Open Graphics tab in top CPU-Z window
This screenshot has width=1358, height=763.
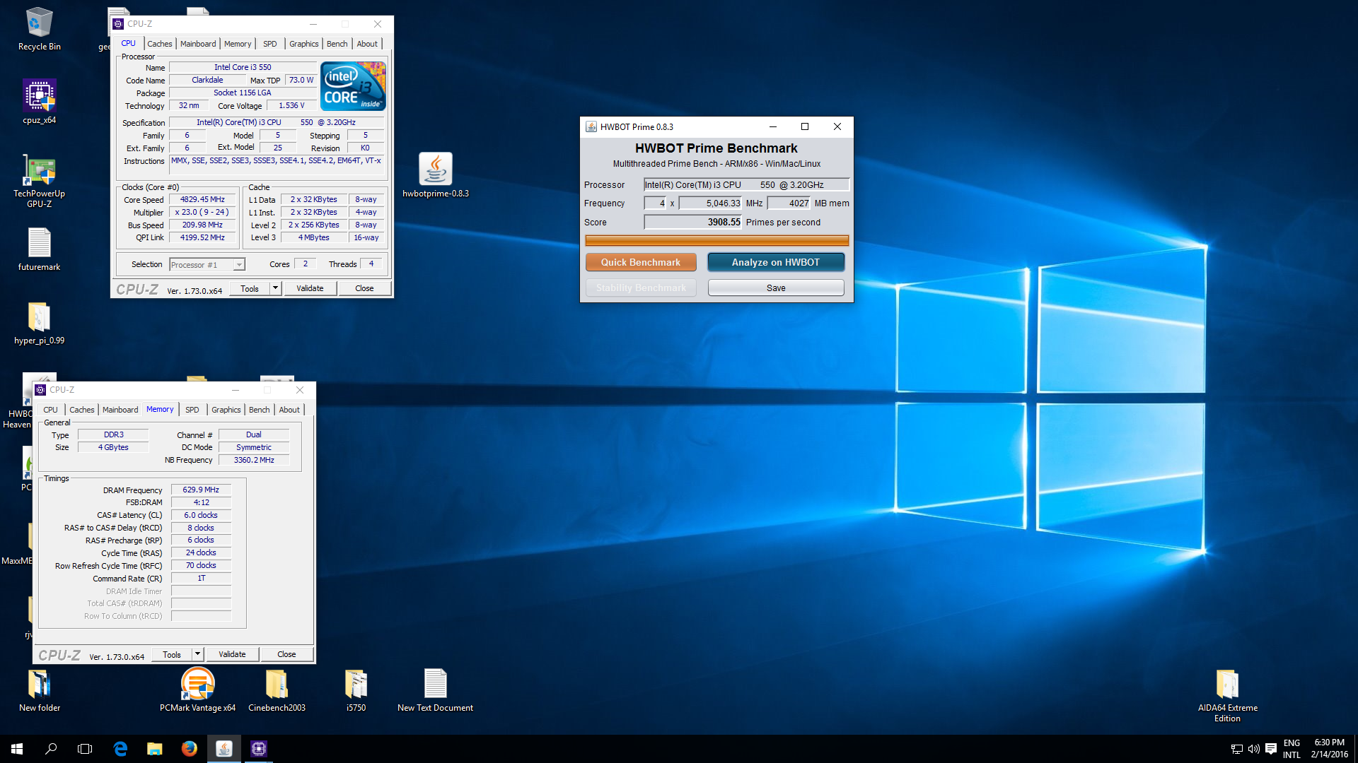click(304, 44)
